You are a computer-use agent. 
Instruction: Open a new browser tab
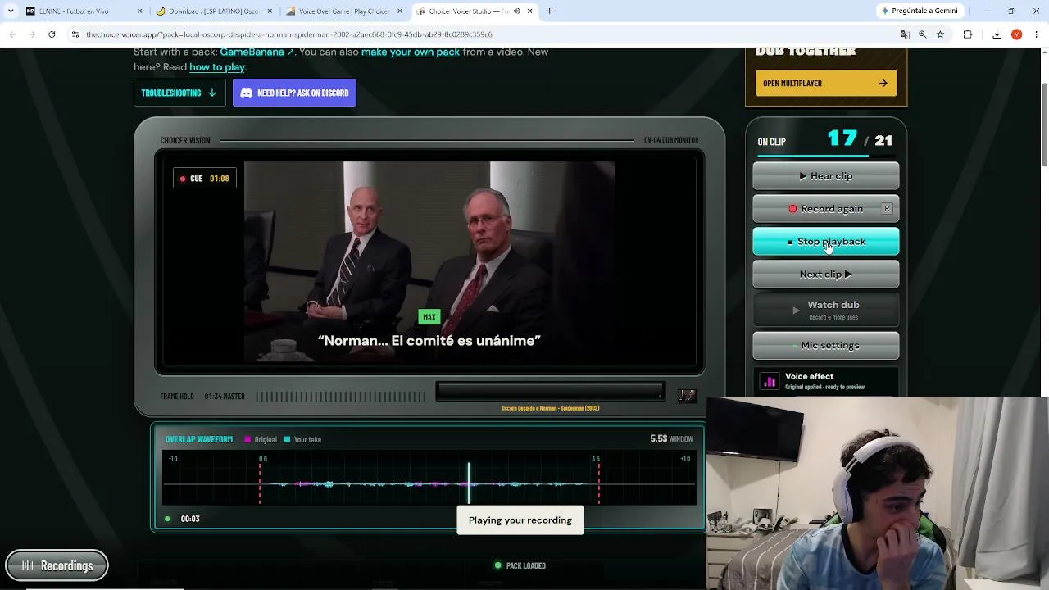pos(549,11)
